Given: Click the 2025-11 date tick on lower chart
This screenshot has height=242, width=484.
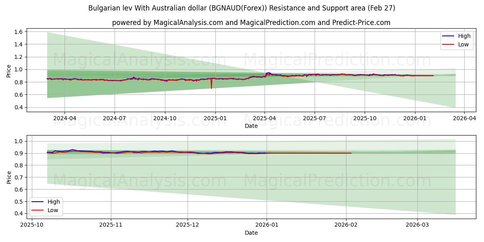Looking at the screenshot, I should [x=111, y=225].
